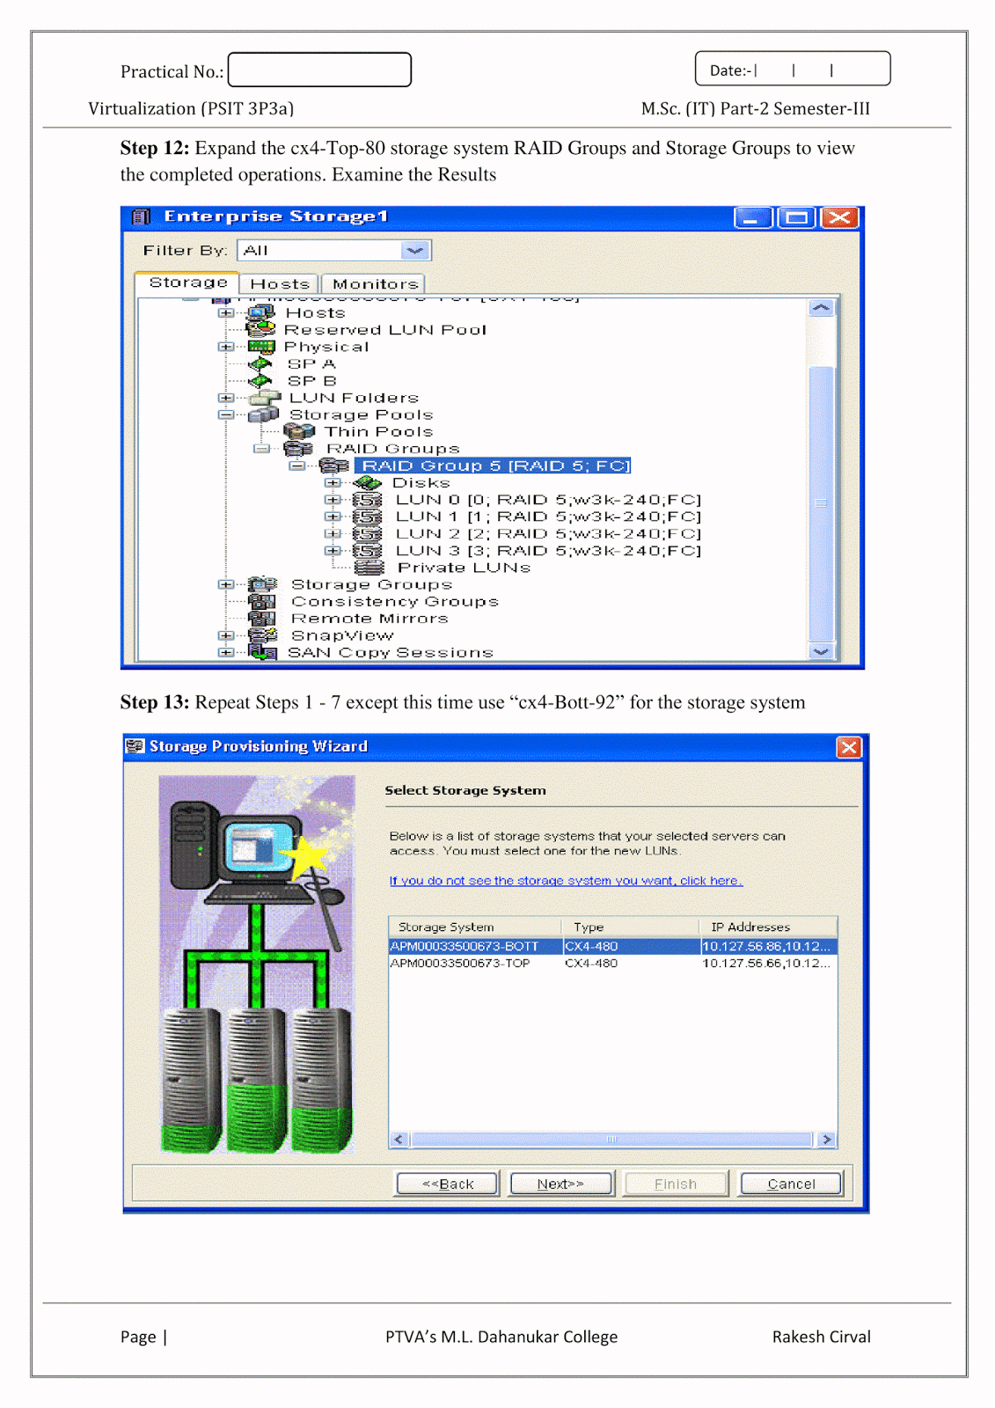The height and width of the screenshot is (1408, 995).
Task: Click the tree view scroll down arrow
Action: tap(821, 652)
